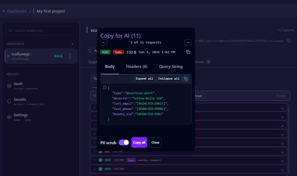This screenshot has width=297, height=176.
Task: Go to next request with right arrow
Action: pyautogui.click(x=188, y=42)
